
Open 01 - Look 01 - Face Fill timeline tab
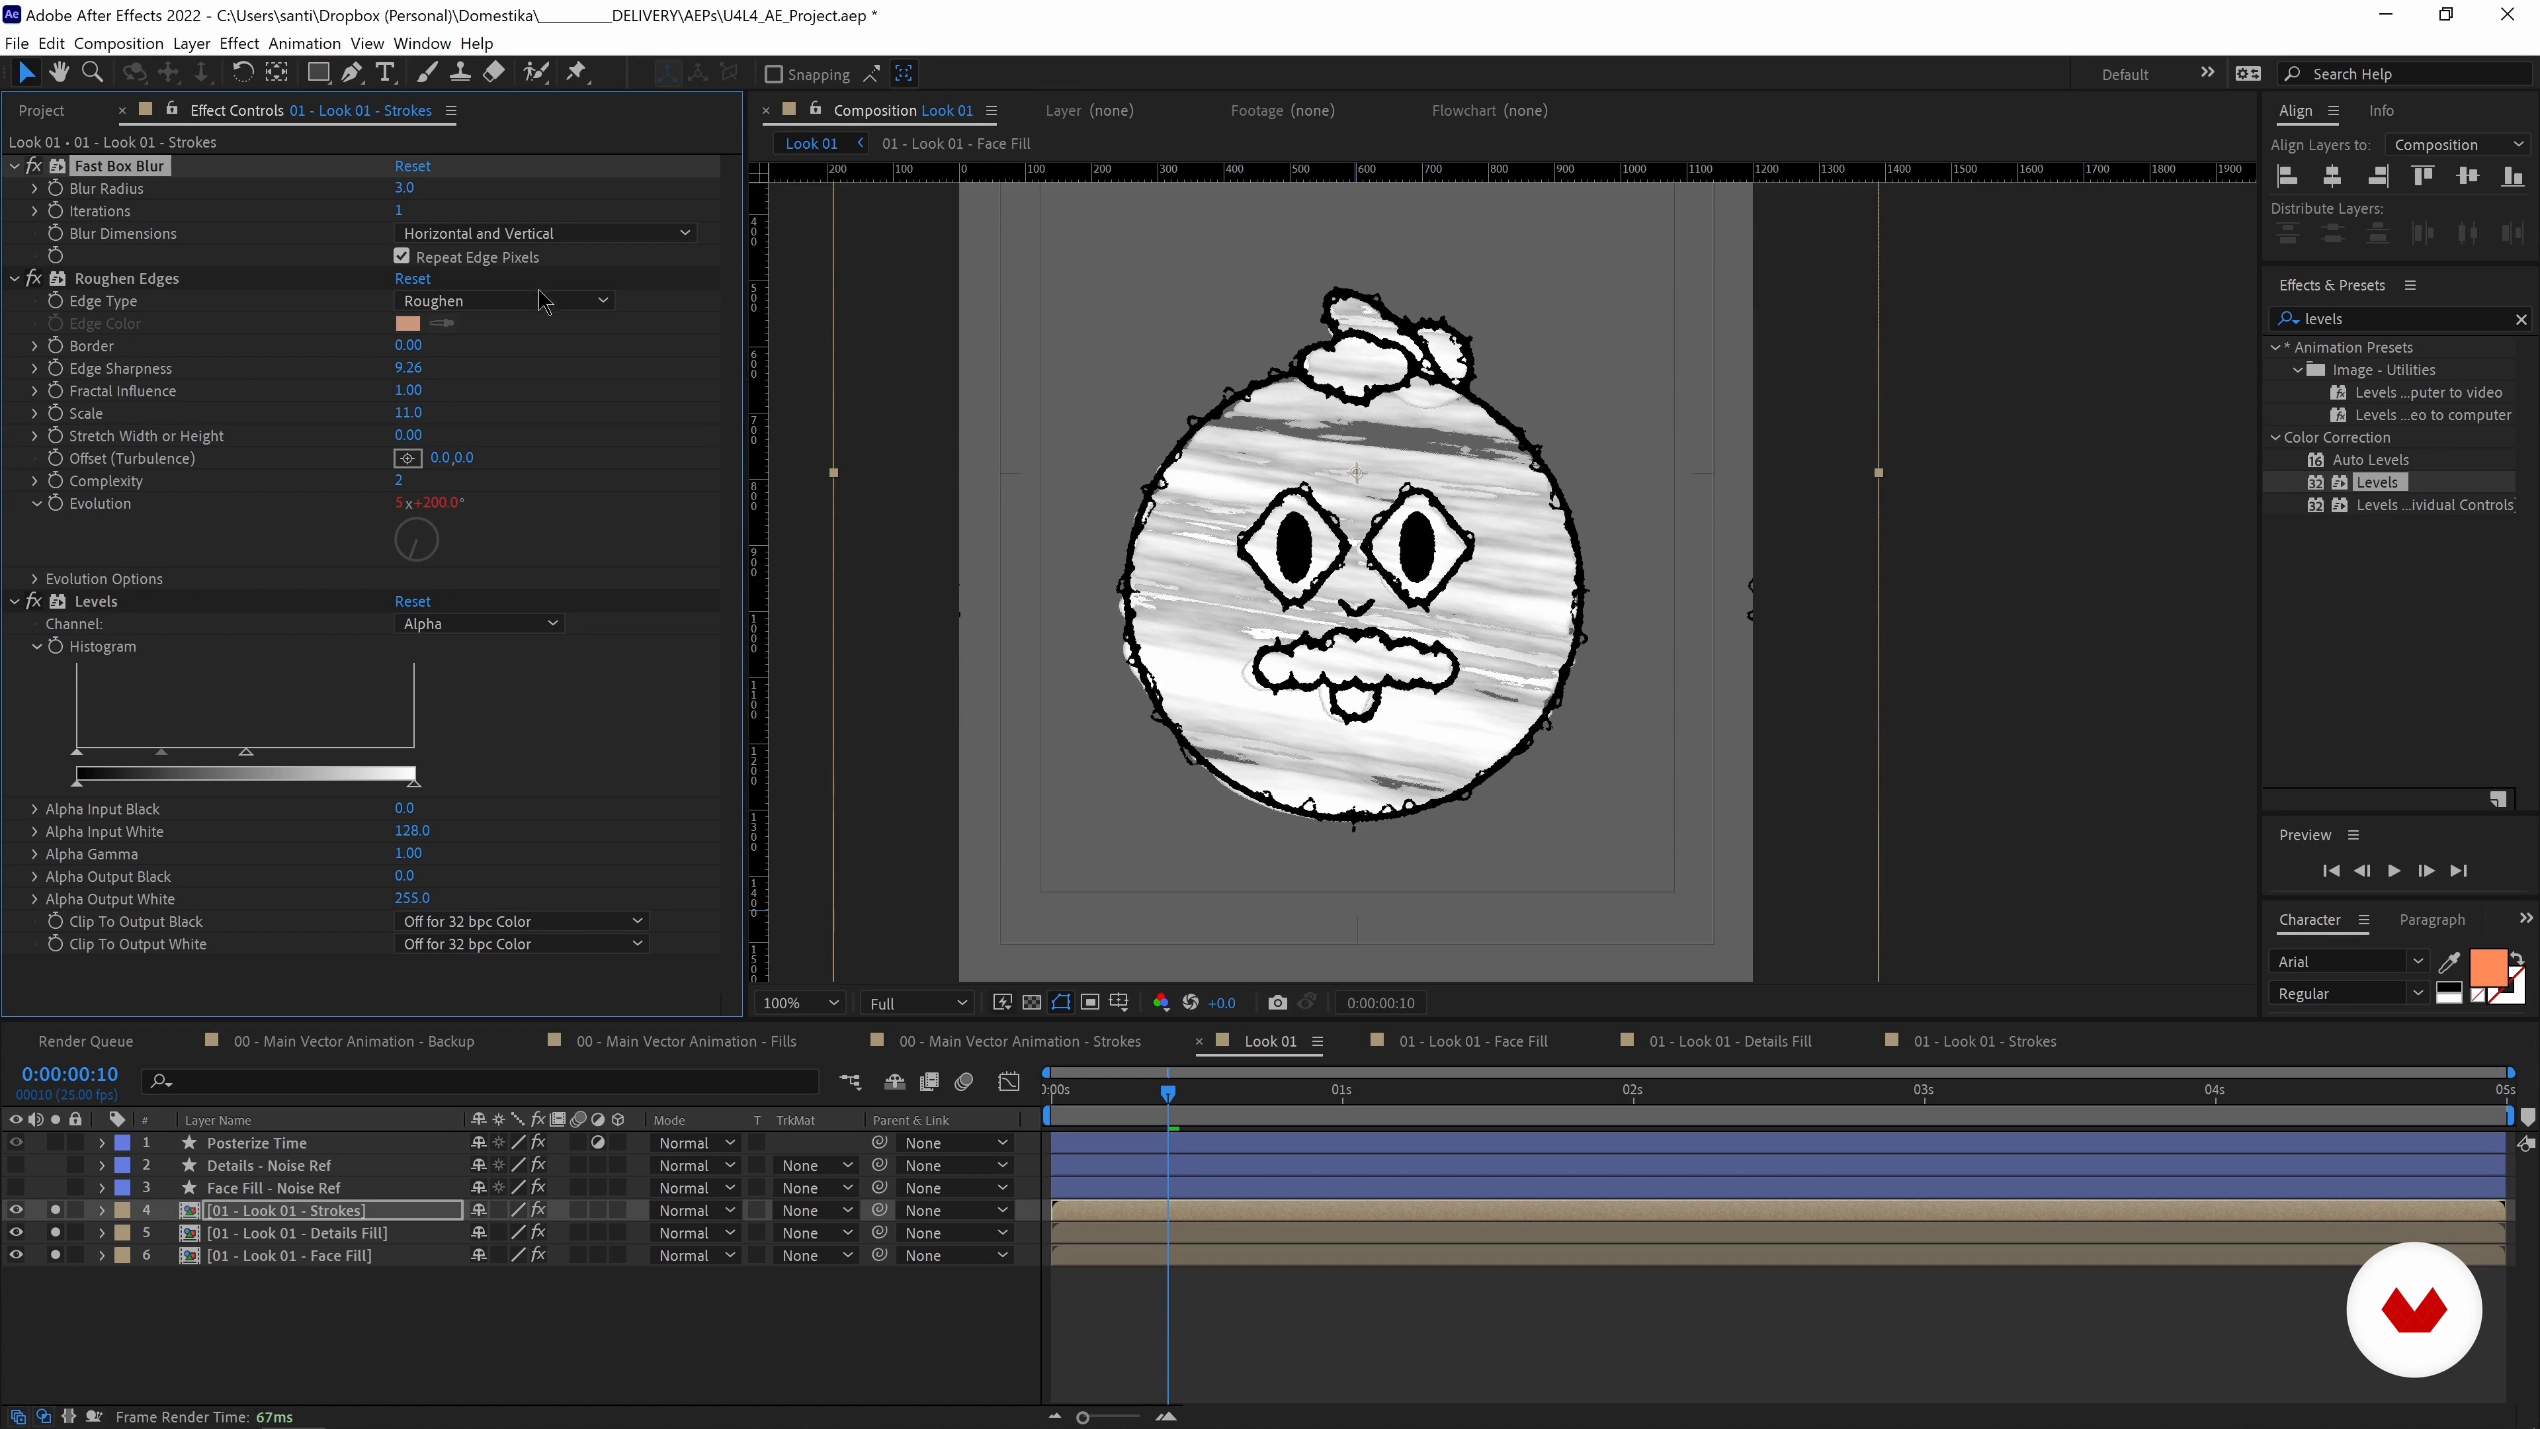1473,1041
